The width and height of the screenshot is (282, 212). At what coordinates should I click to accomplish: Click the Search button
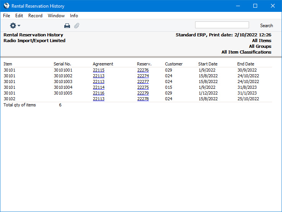[x=266, y=26]
